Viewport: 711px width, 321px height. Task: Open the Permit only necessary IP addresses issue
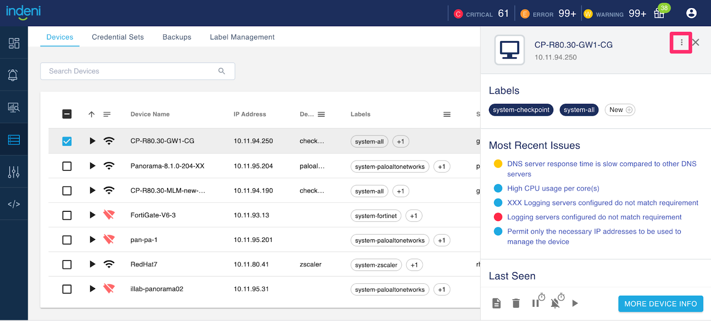(x=594, y=236)
